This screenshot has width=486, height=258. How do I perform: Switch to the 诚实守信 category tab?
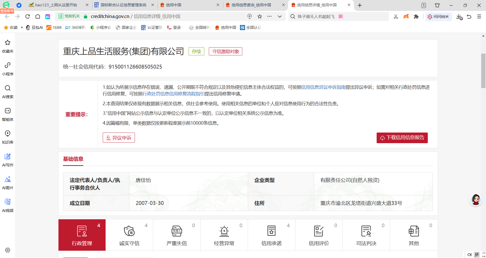[129, 235]
